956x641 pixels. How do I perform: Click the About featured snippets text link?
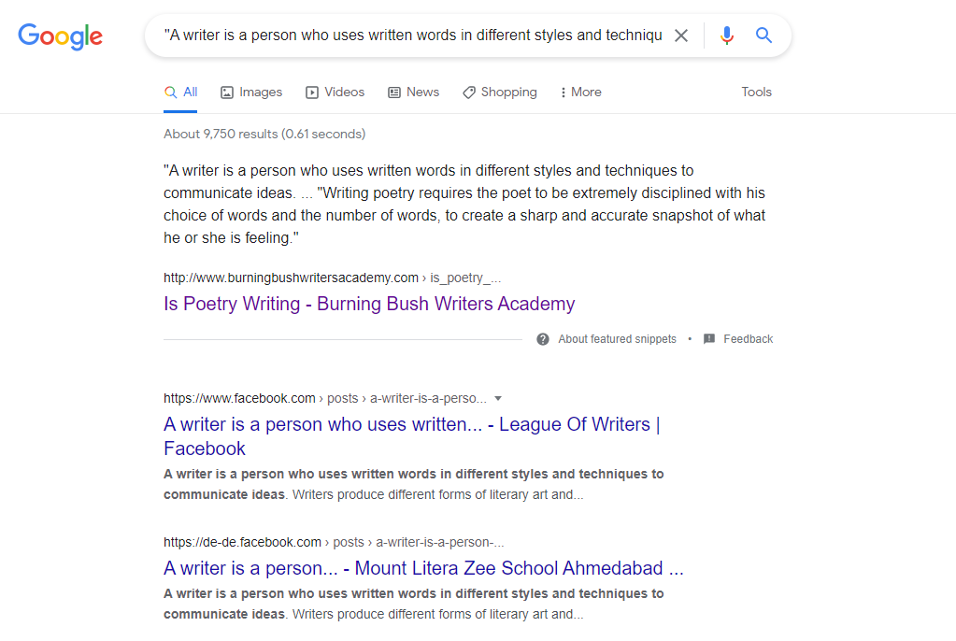click(x=617, y=339)
